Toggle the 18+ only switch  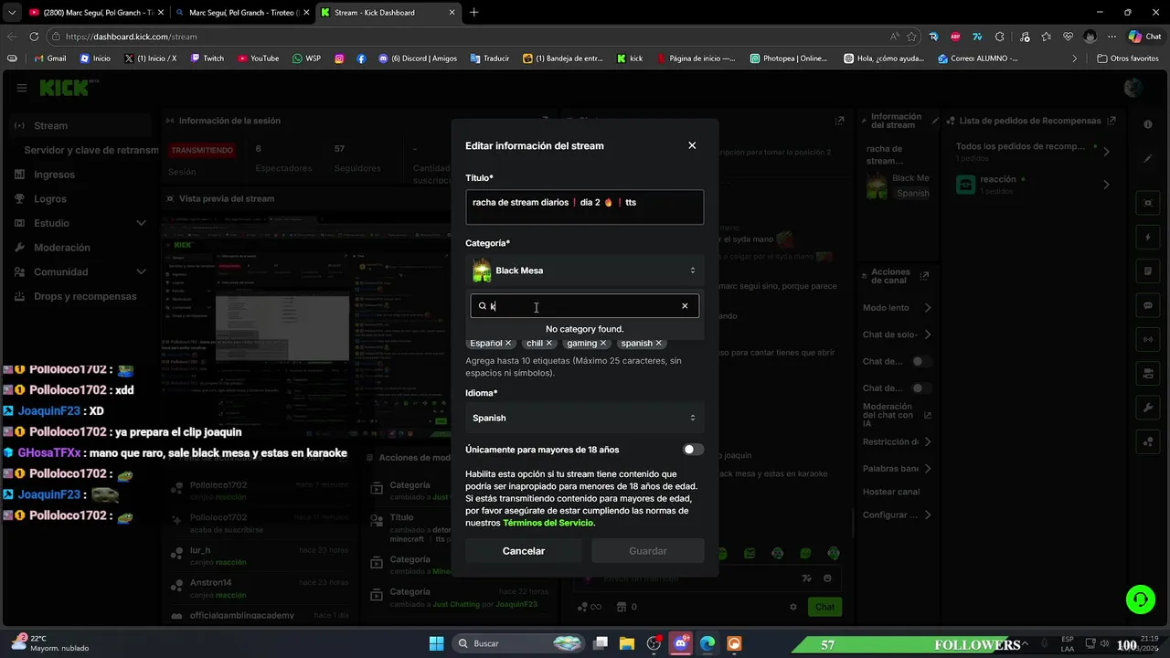coord(694,450)
